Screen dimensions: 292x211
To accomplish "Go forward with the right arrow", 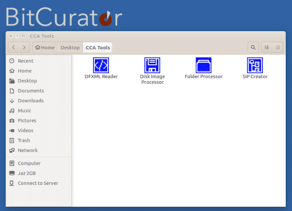I will tap(24, 47).
